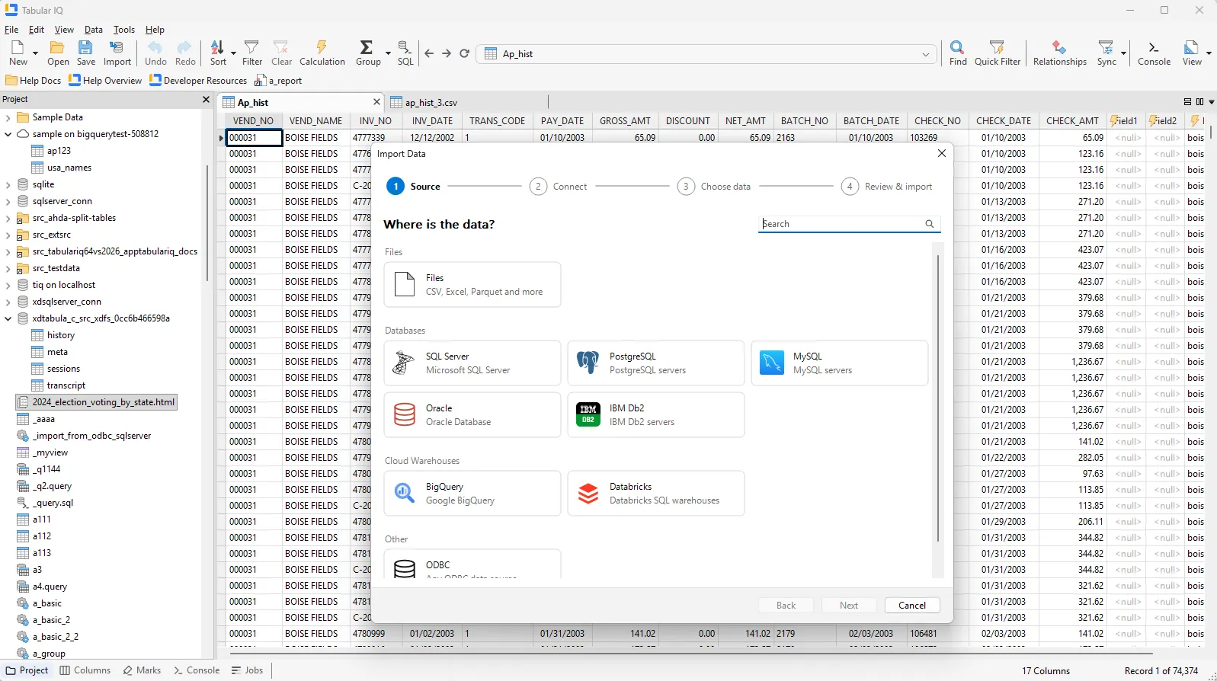
Task: Choose the IBM Db2 servers source
Action: 656,415
